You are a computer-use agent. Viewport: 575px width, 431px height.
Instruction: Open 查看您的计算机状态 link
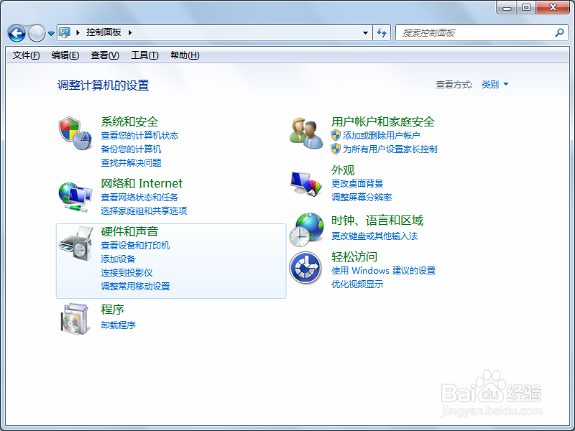139,136
